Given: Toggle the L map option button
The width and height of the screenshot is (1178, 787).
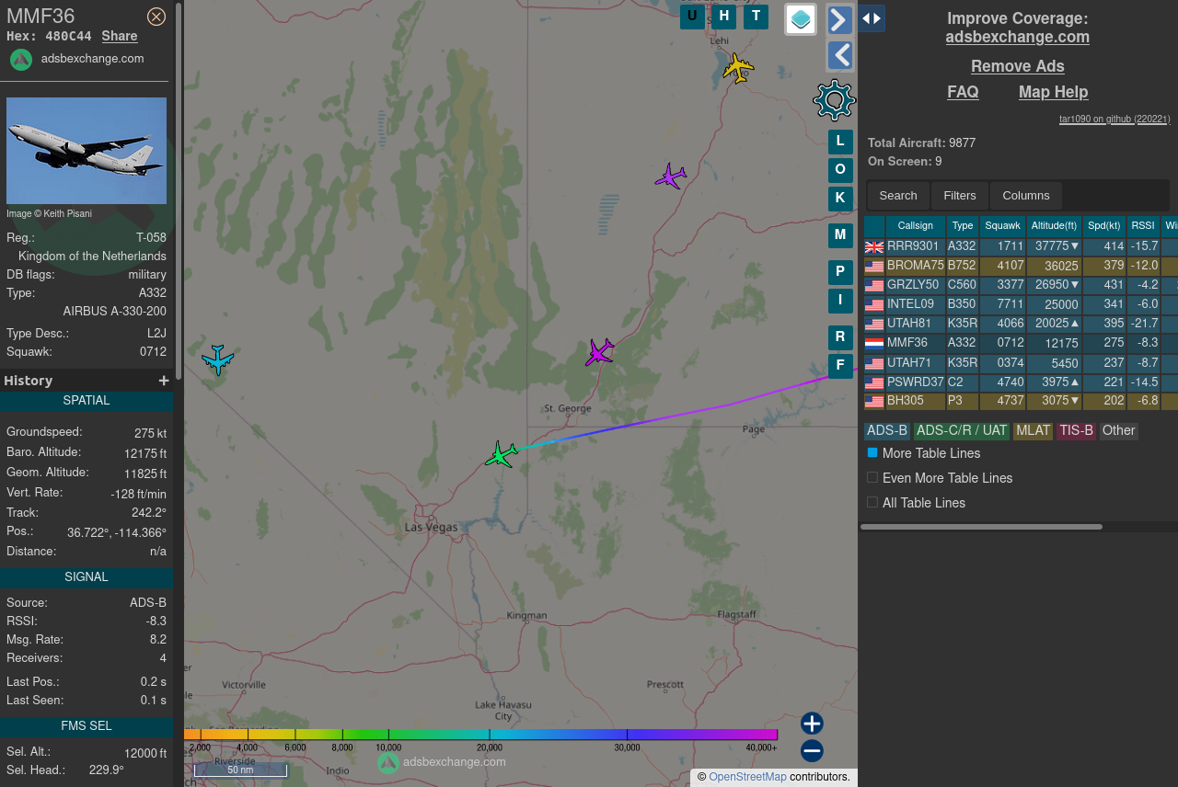Looking at the screenshot, I should 840,142.
